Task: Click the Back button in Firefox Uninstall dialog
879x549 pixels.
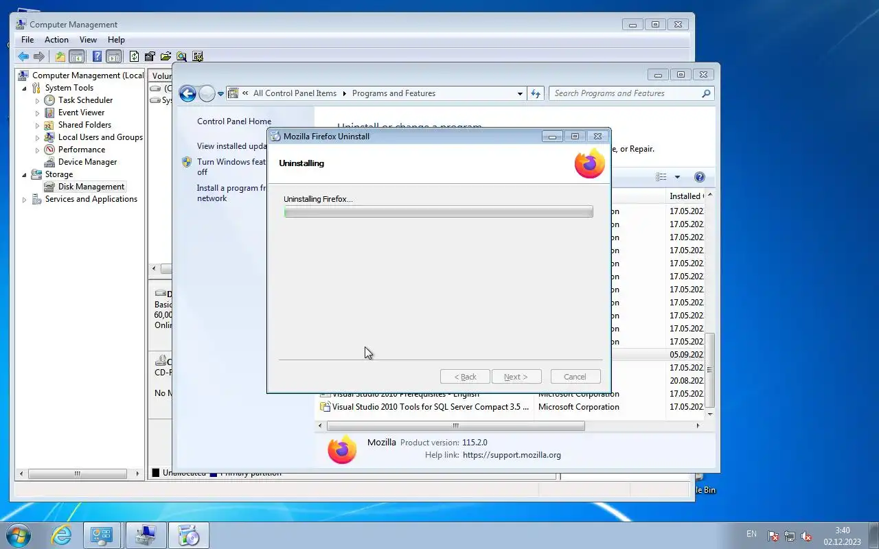Action: pos(465,377)
